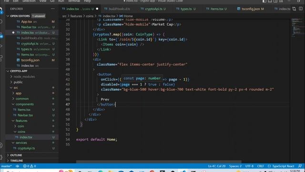Screen dimensions: 305x172
Task: Open the customize layout icon in title bar
Action: coord(281,1)
